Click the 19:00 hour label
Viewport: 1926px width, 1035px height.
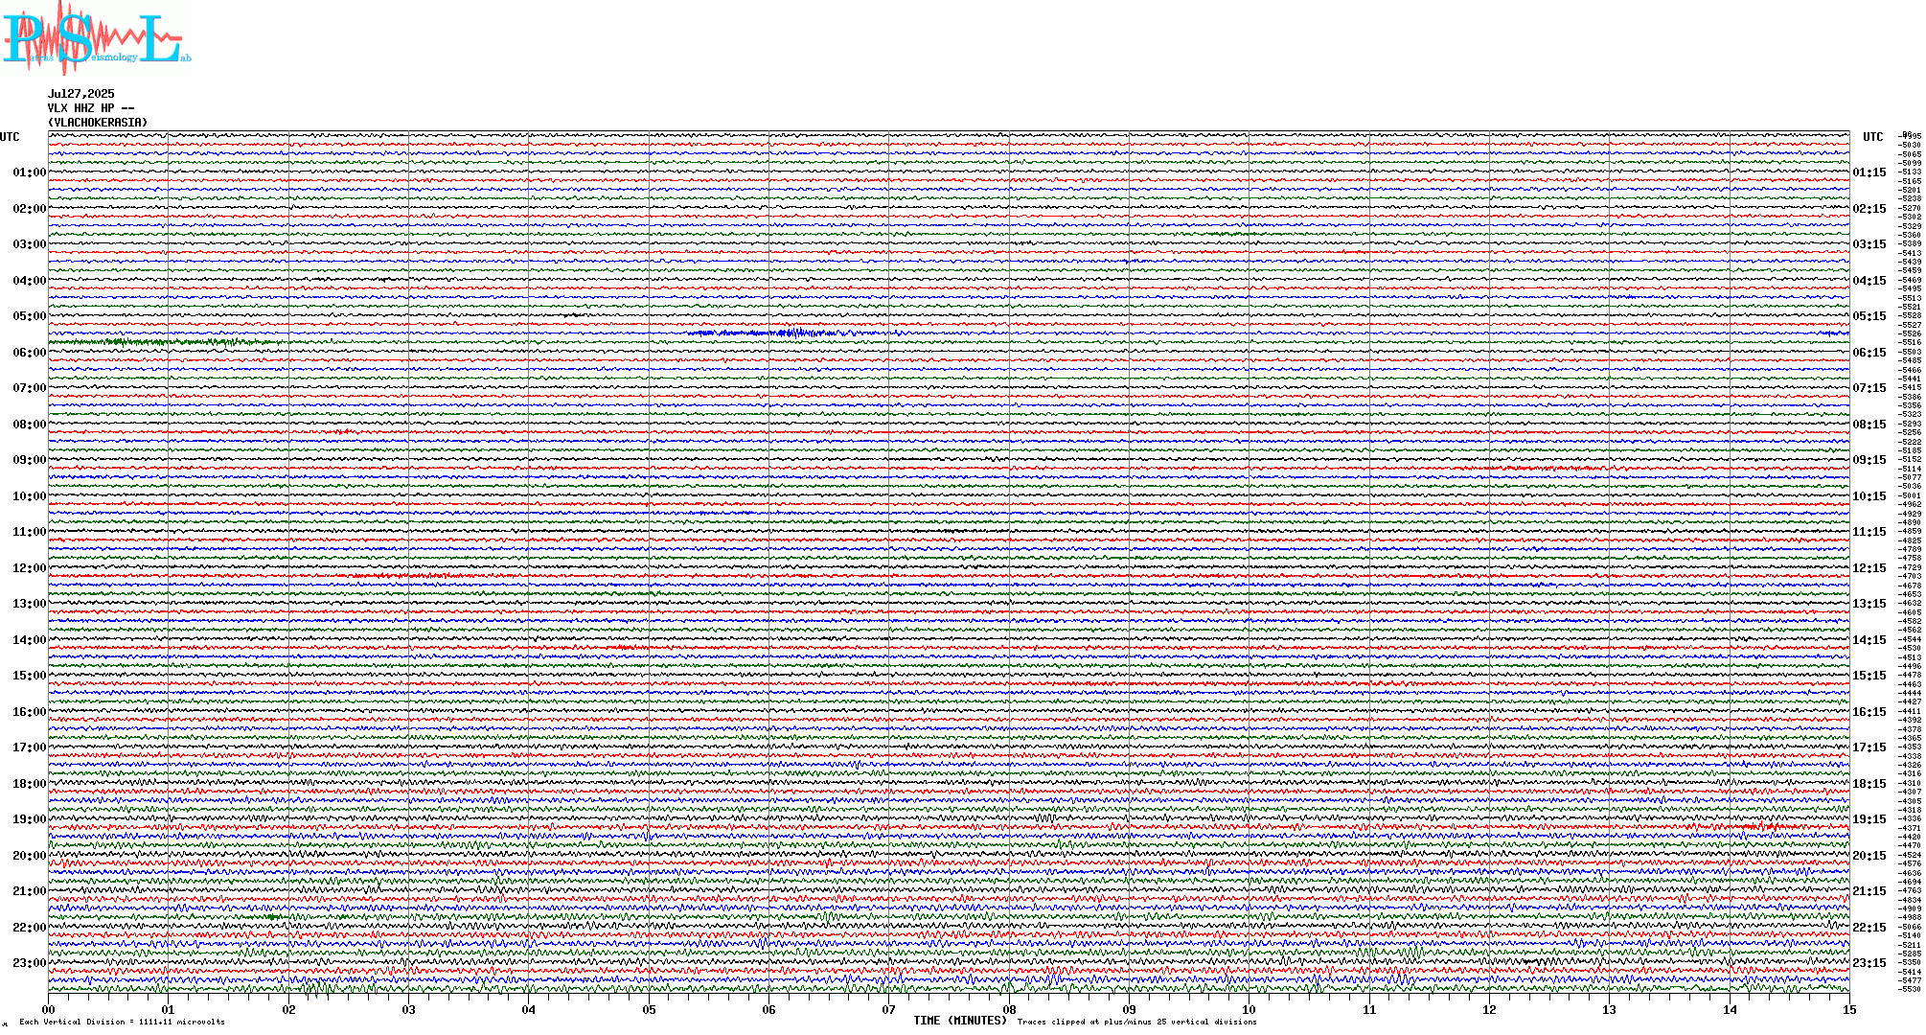(29, 819)
